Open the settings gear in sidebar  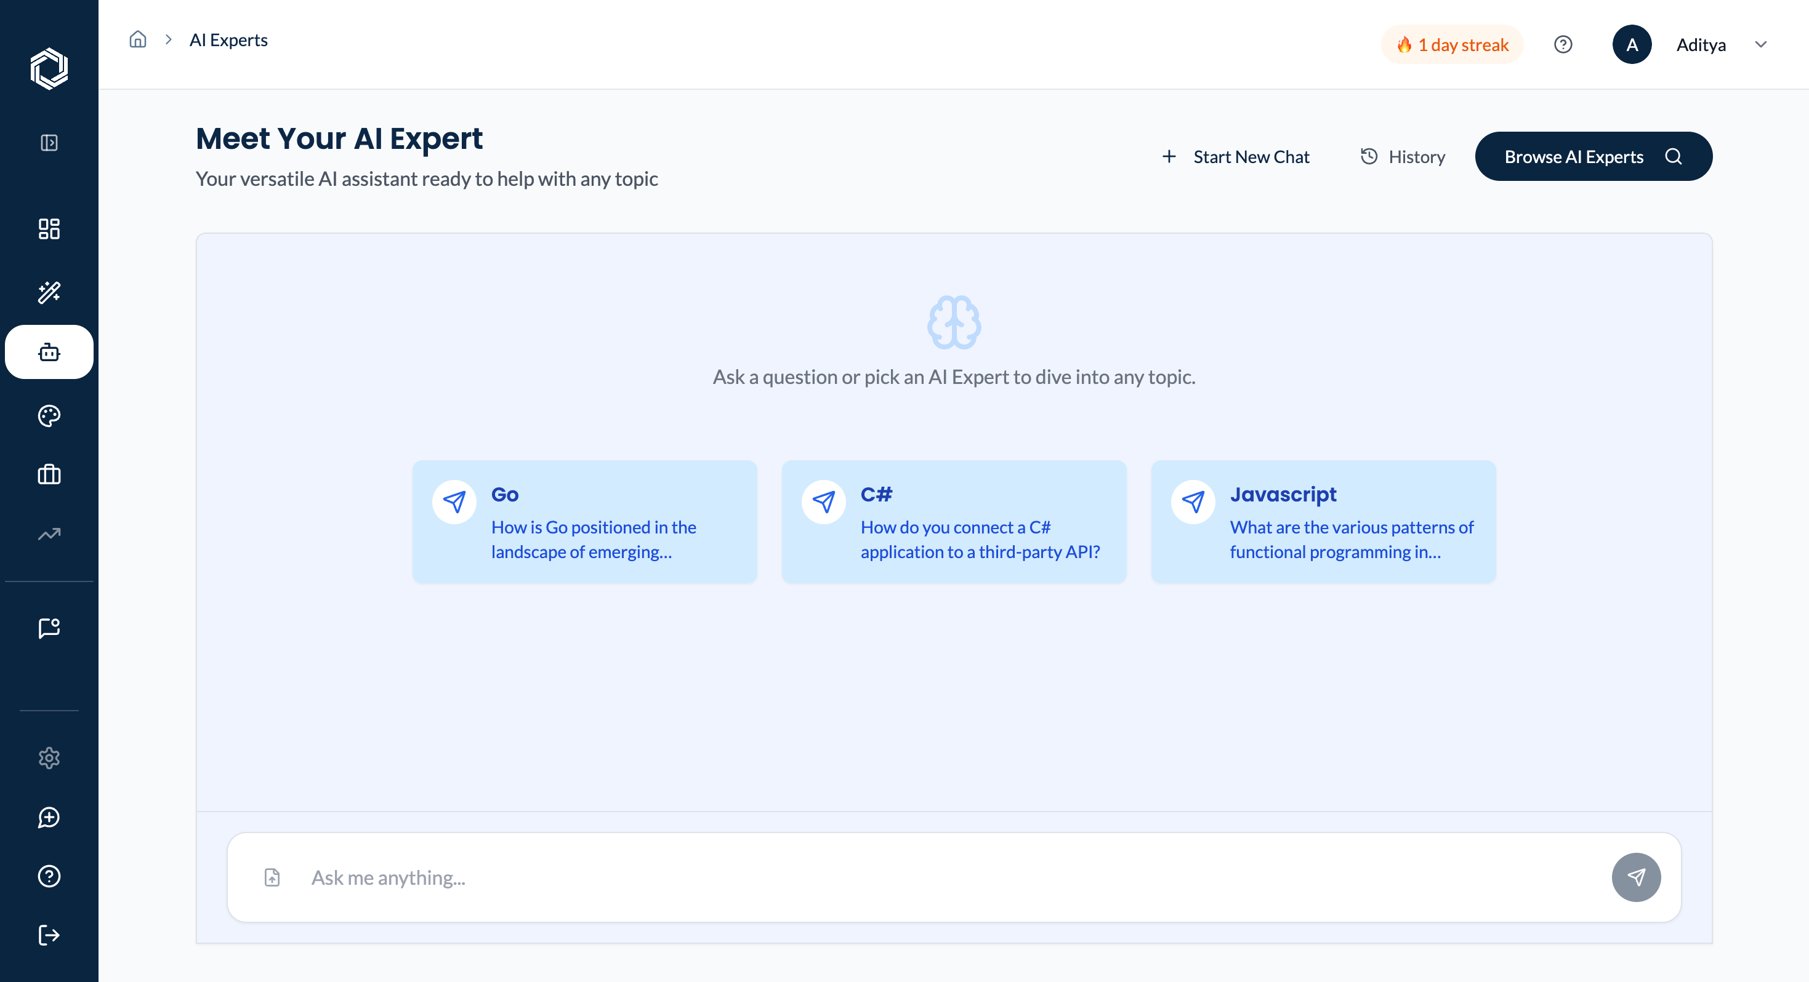point(49,758)
